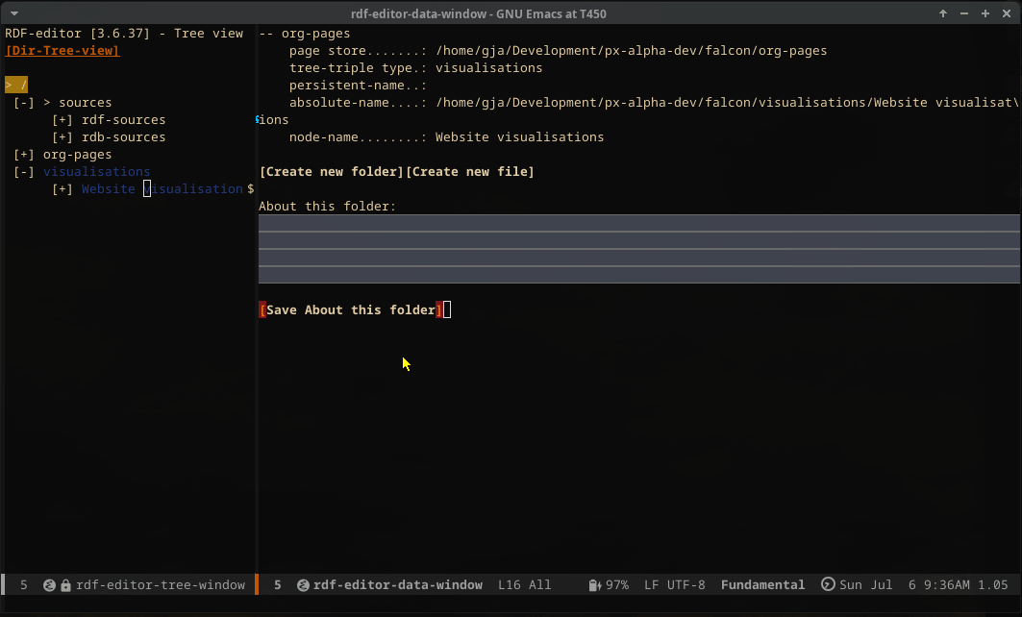Open the window menu arrow in title bar
This screenshot has height=617, width=1022.
(x=12, y=13)
